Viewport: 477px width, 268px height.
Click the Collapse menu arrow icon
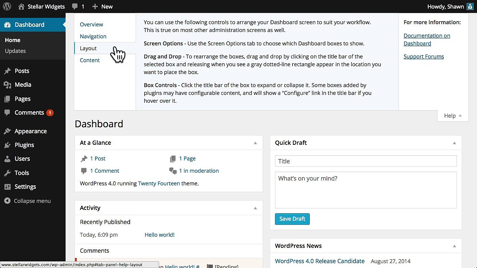tap(7, 201)
